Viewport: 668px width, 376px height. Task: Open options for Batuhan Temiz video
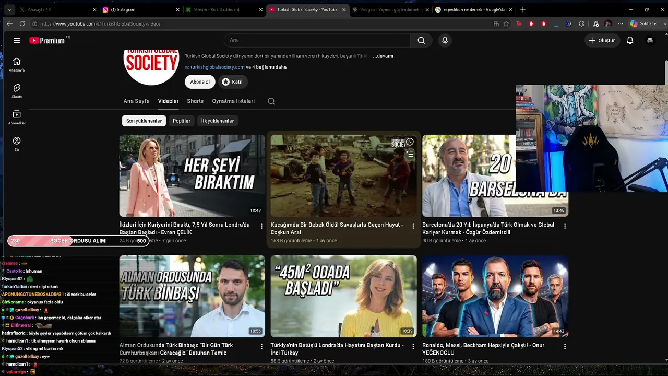[x=262, y=346]
